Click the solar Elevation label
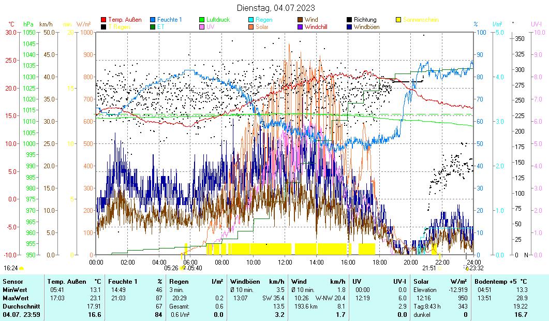Screen dimensions: 549x321 425,290
